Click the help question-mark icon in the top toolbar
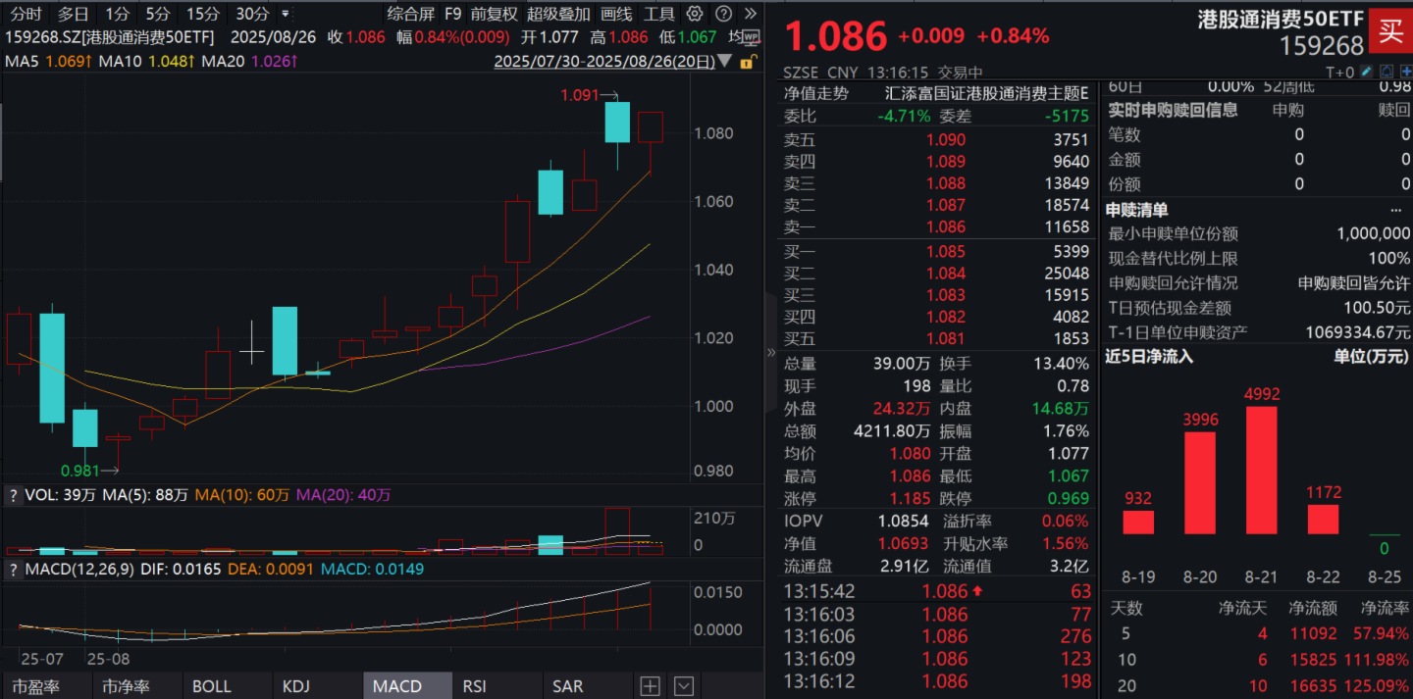 click(723, 14)
